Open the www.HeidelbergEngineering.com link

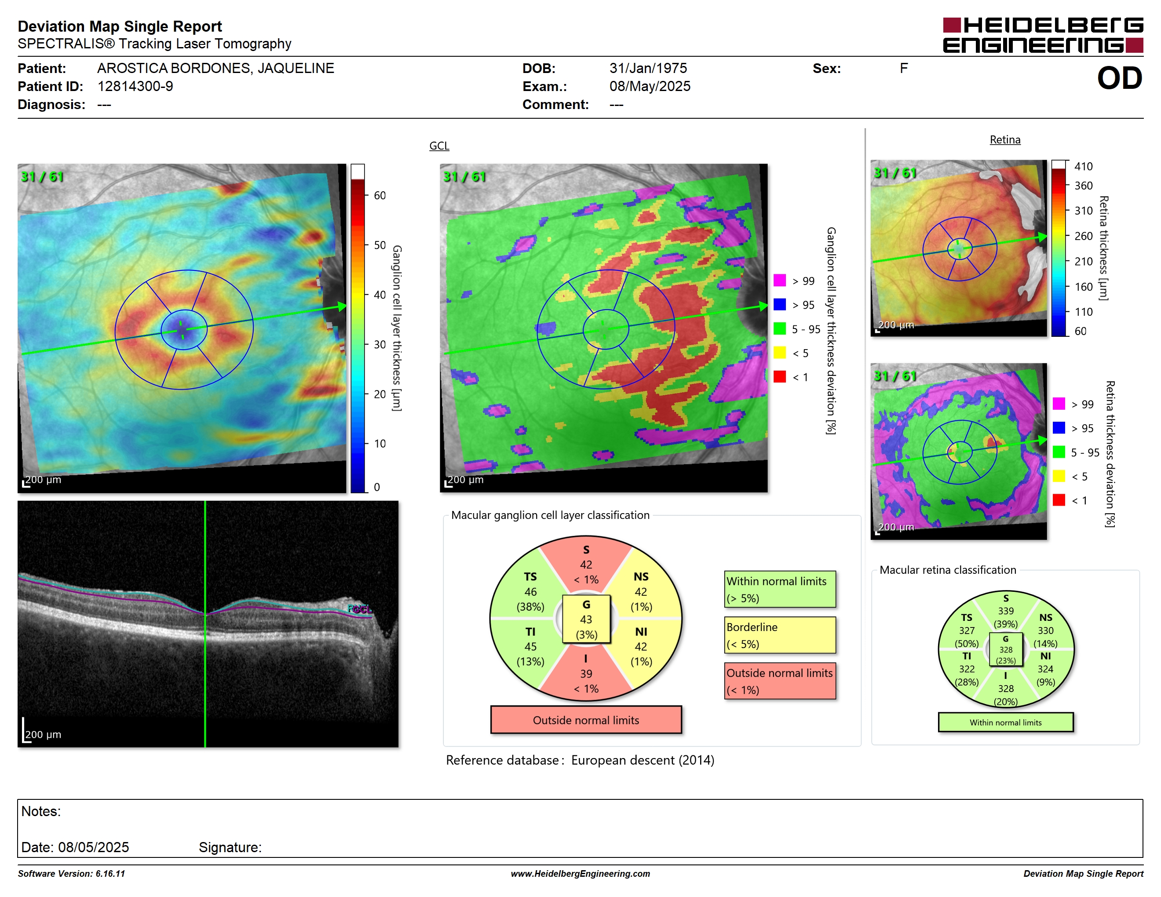point(580,874)
